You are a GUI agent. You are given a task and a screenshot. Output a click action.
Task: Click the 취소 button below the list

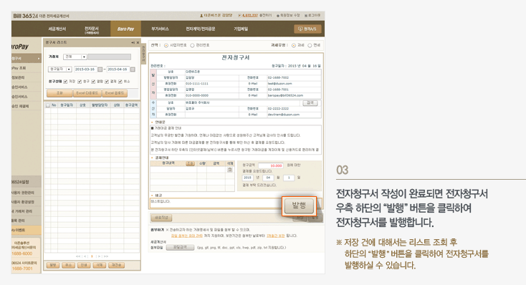68,265
